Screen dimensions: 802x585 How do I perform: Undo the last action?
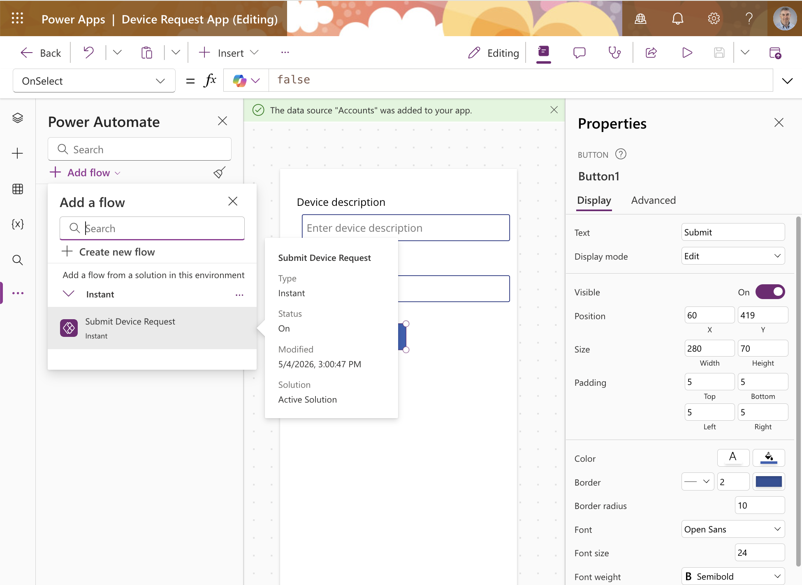click(x=88, y=53)
